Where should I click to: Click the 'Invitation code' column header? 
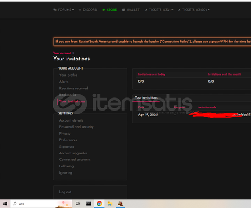point(207,107)
